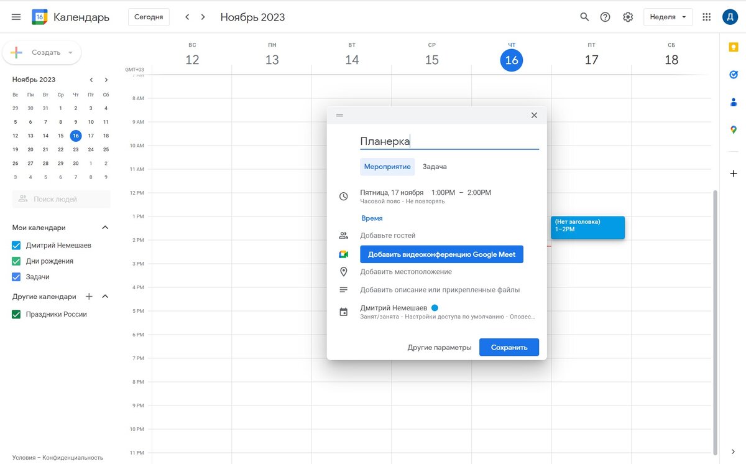Toggle the Задачи calendar checkbox
746x464 pixels.
coord(17,277)
